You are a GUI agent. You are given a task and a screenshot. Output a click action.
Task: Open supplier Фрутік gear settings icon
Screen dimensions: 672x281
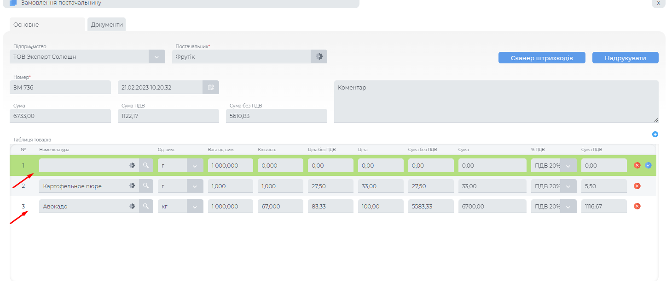click(319, 56)
